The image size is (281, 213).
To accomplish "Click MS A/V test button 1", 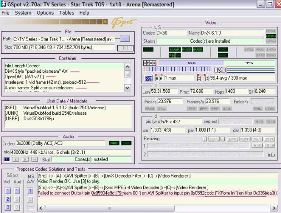I will coord(30,191).
